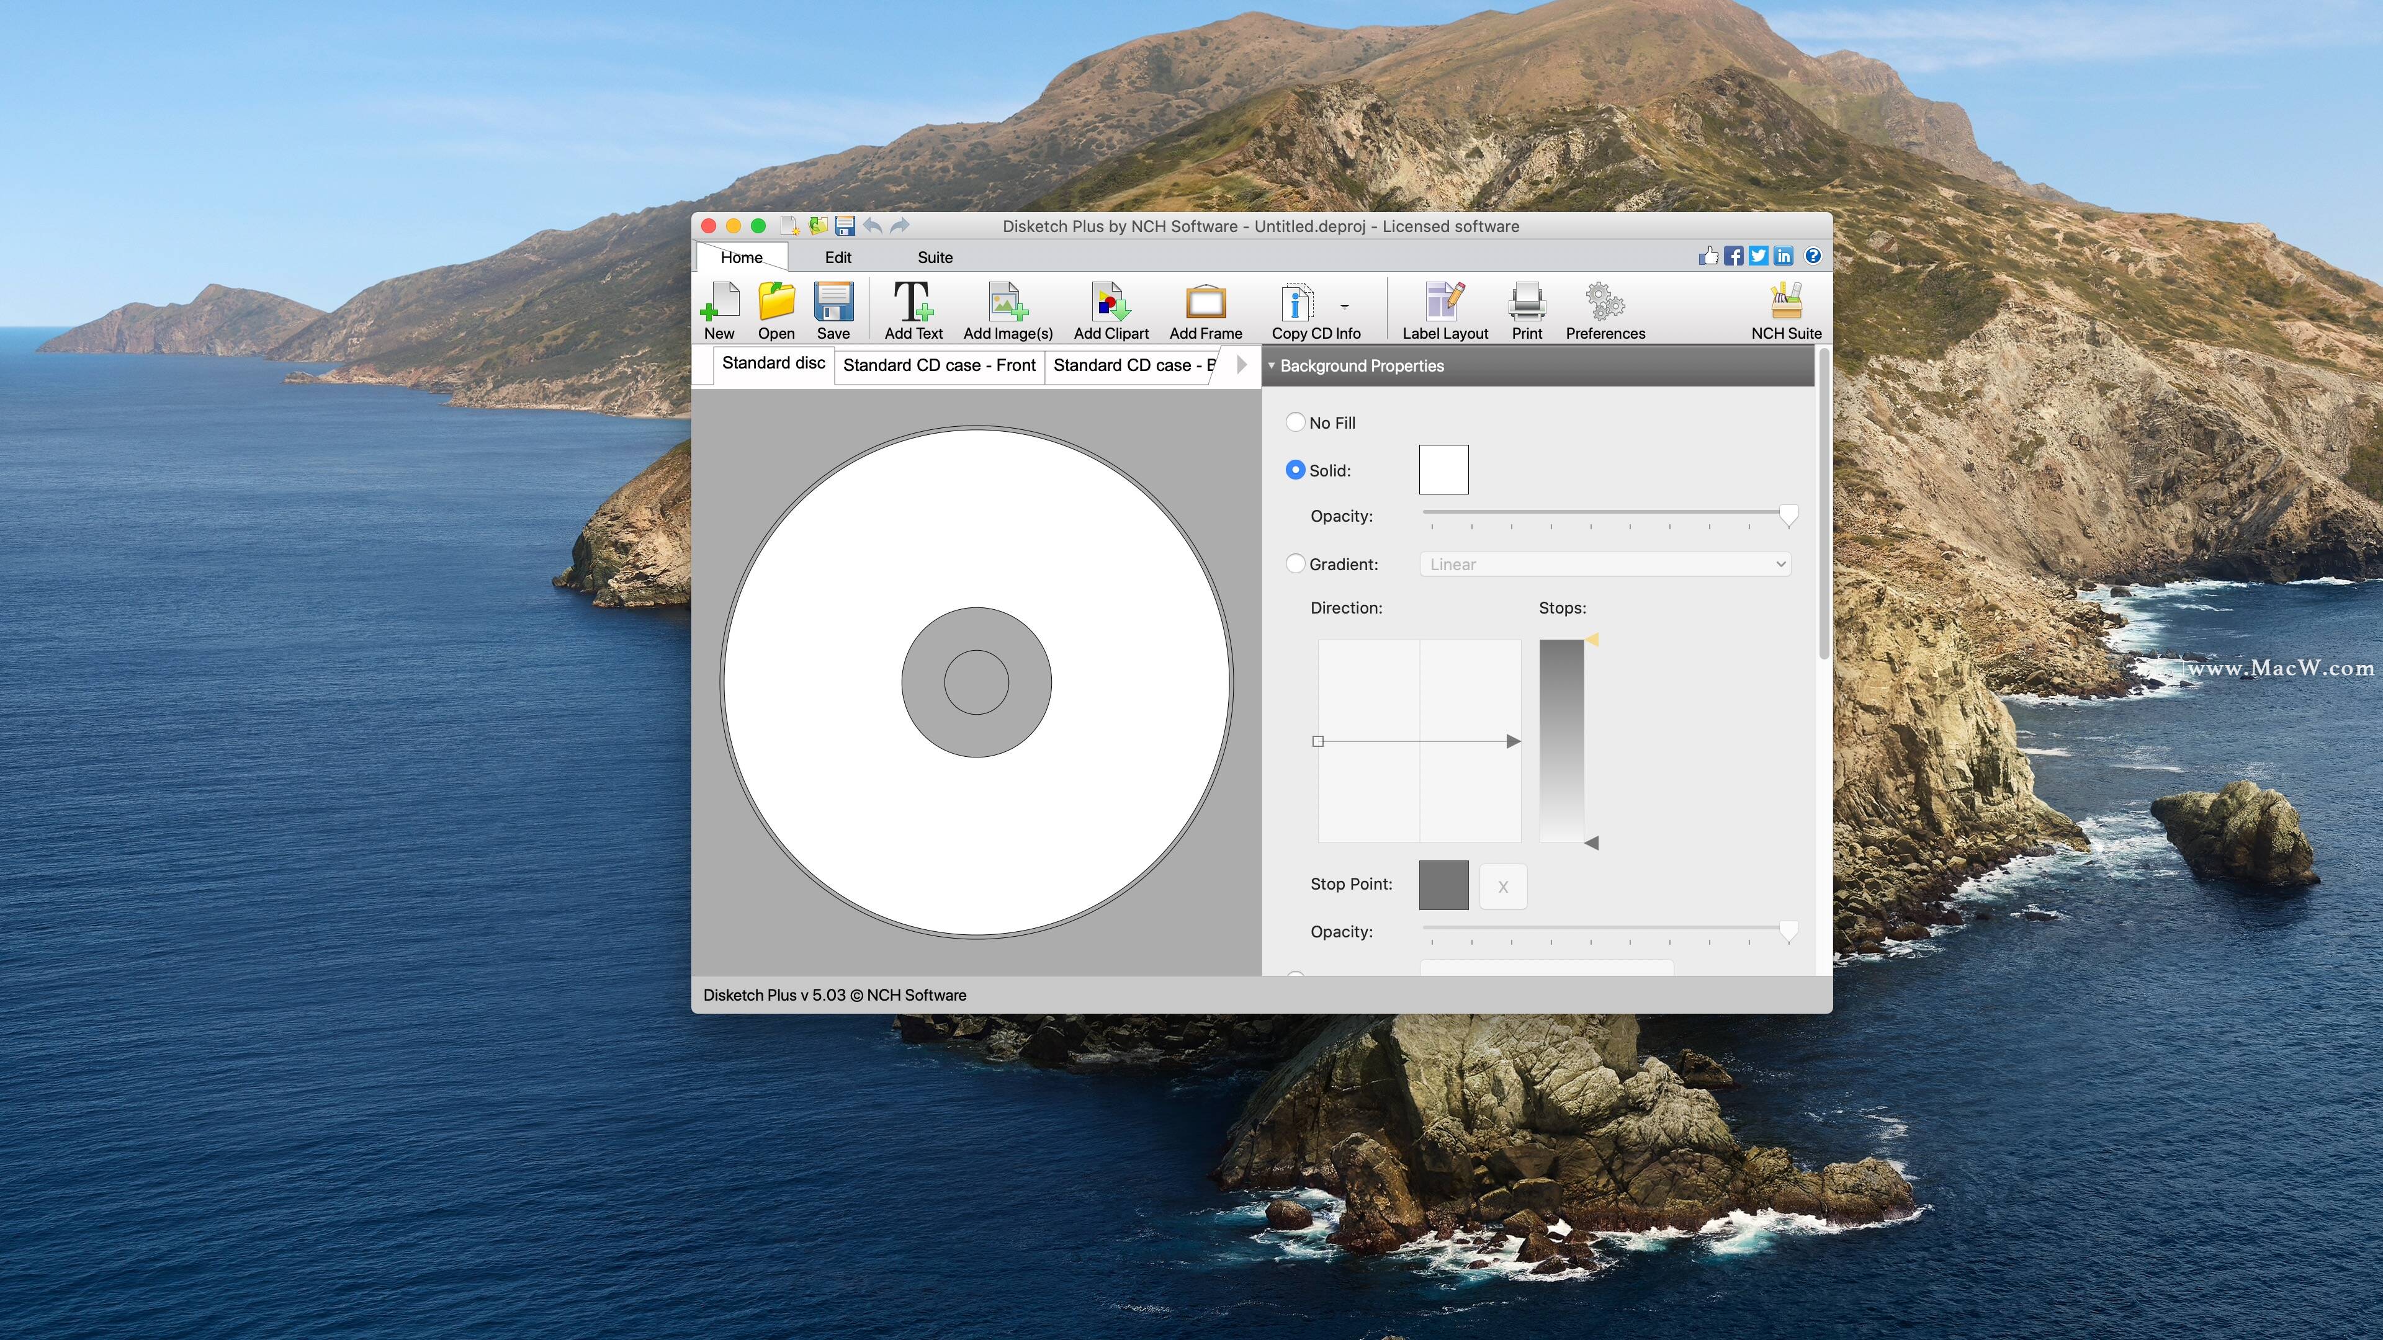Click the New project icon
The height and width of the screenshot is (1340, 2383).
coord(720,311)
